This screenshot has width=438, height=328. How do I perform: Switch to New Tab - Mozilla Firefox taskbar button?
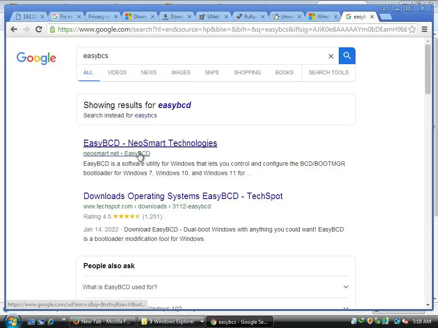102,322
